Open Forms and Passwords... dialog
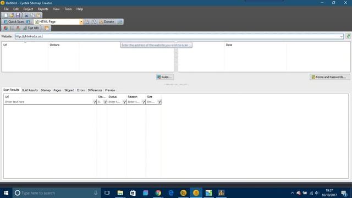This screenshot has width=352, height=198. pos(329,77)
